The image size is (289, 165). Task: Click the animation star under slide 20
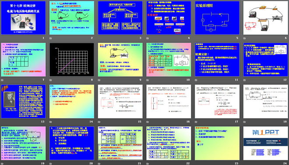point(50,163)
